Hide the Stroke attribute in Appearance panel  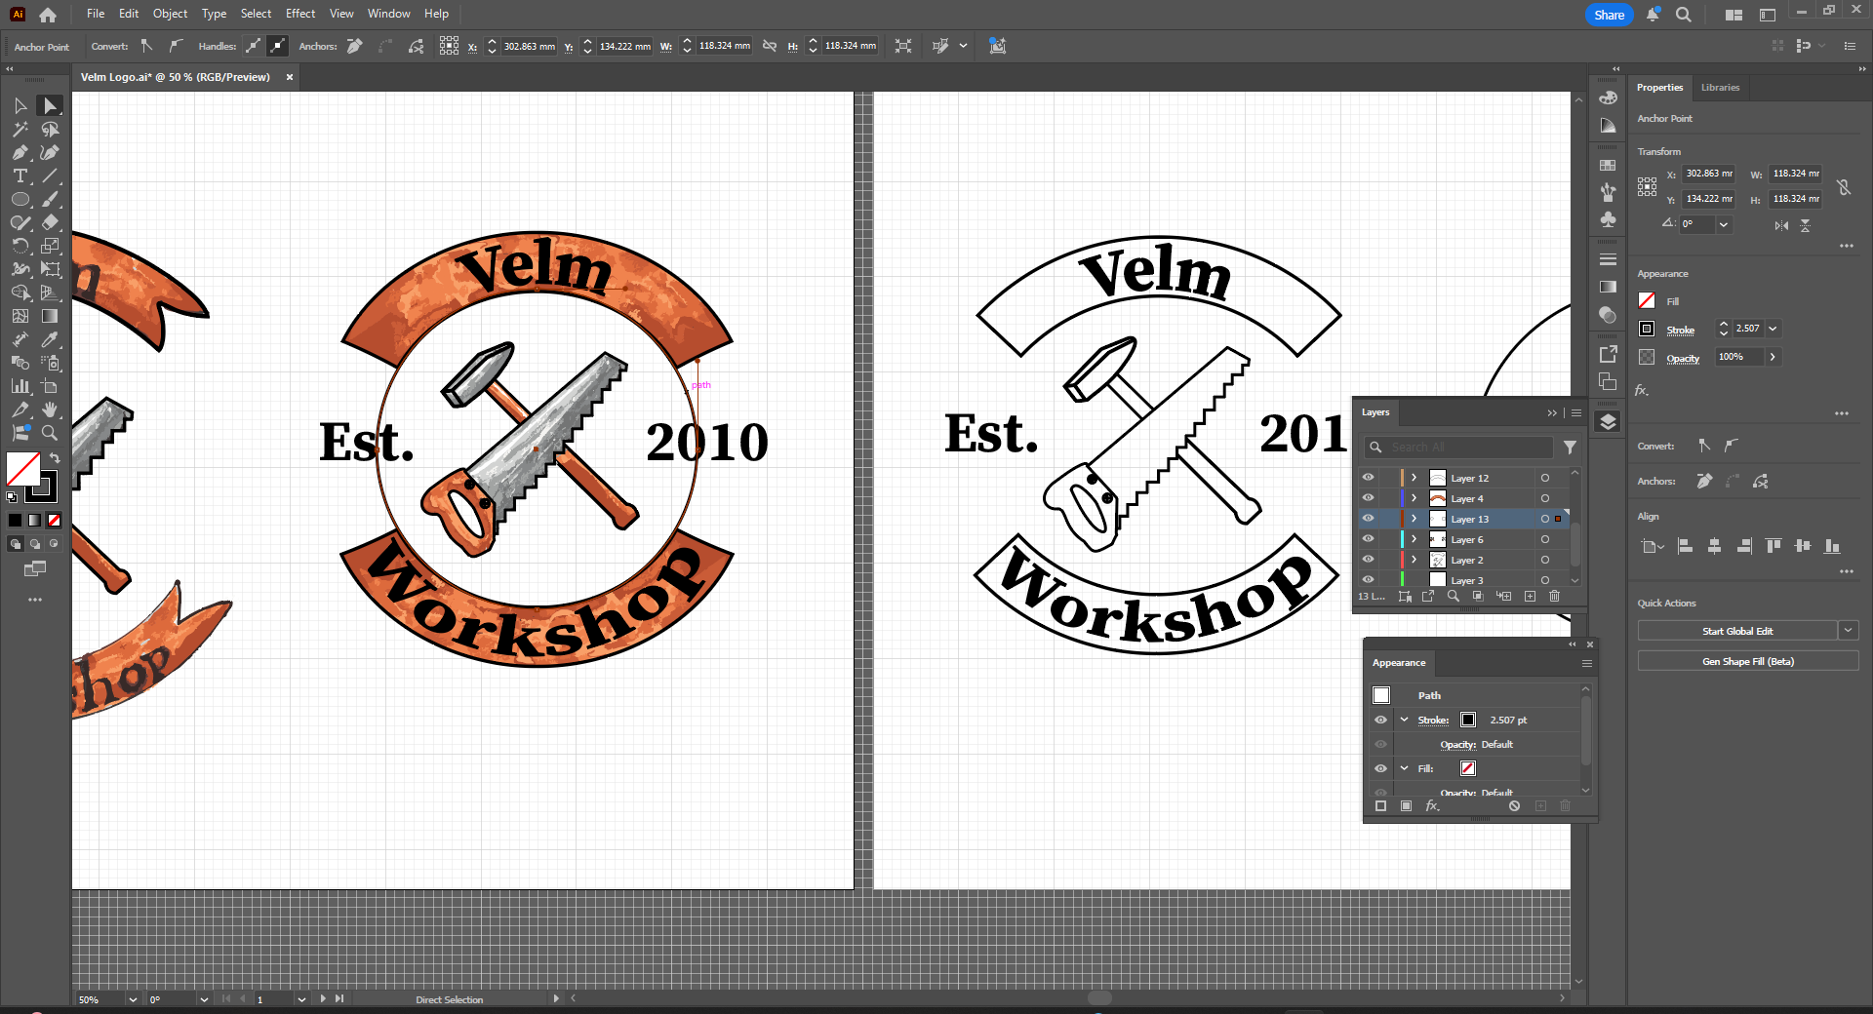pyautogui.click(x=1380, y=720)
